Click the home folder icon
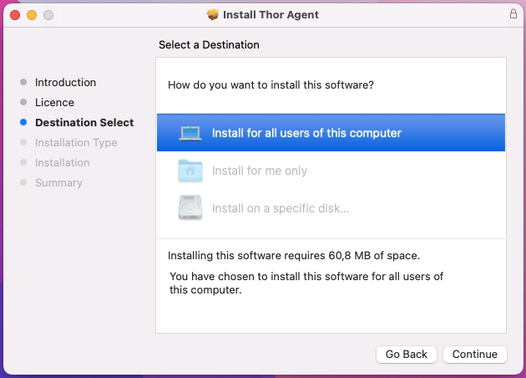This screenshot has width=526, height=378. (190, 171)
